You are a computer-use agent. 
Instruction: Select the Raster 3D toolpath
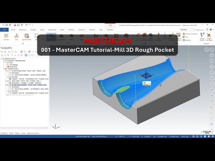tap(51, 37)
